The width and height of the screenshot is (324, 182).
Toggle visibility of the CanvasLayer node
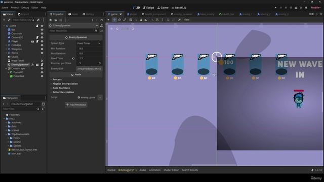[x=42, y=69]
